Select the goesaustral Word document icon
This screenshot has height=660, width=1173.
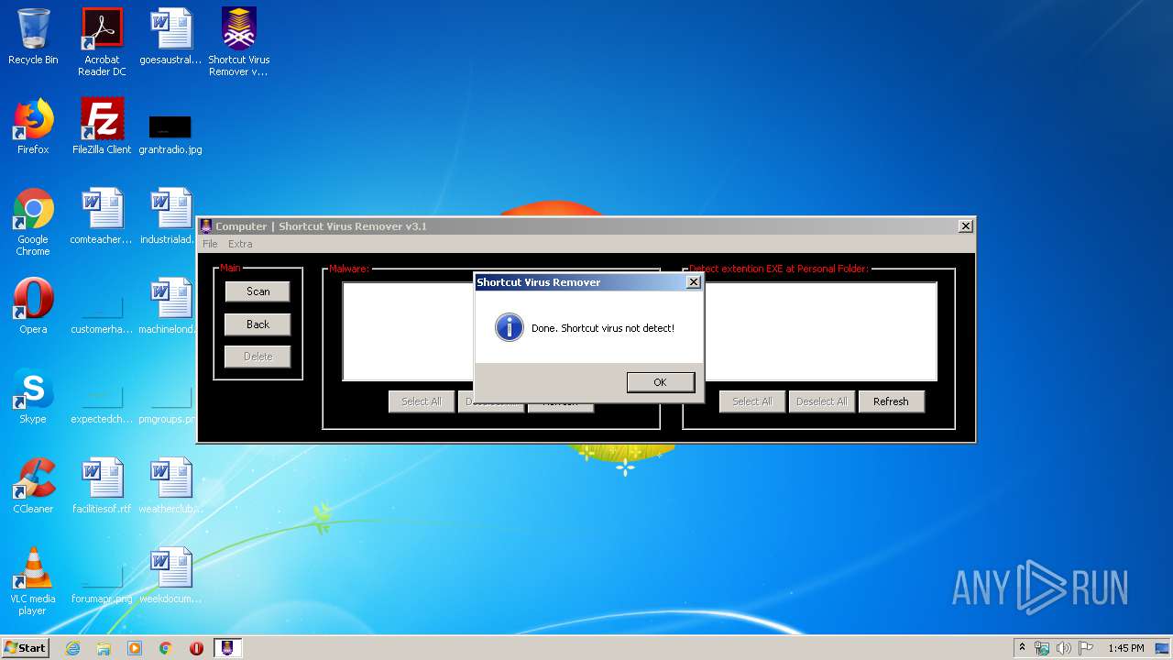tap(170, 37)
